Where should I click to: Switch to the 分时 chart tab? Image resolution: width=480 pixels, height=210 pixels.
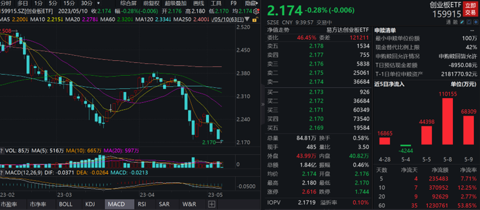[x=5, y=3]
